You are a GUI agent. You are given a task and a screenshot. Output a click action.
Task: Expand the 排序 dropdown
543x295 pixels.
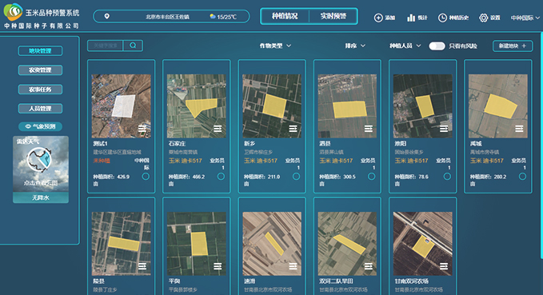point(355,46)
